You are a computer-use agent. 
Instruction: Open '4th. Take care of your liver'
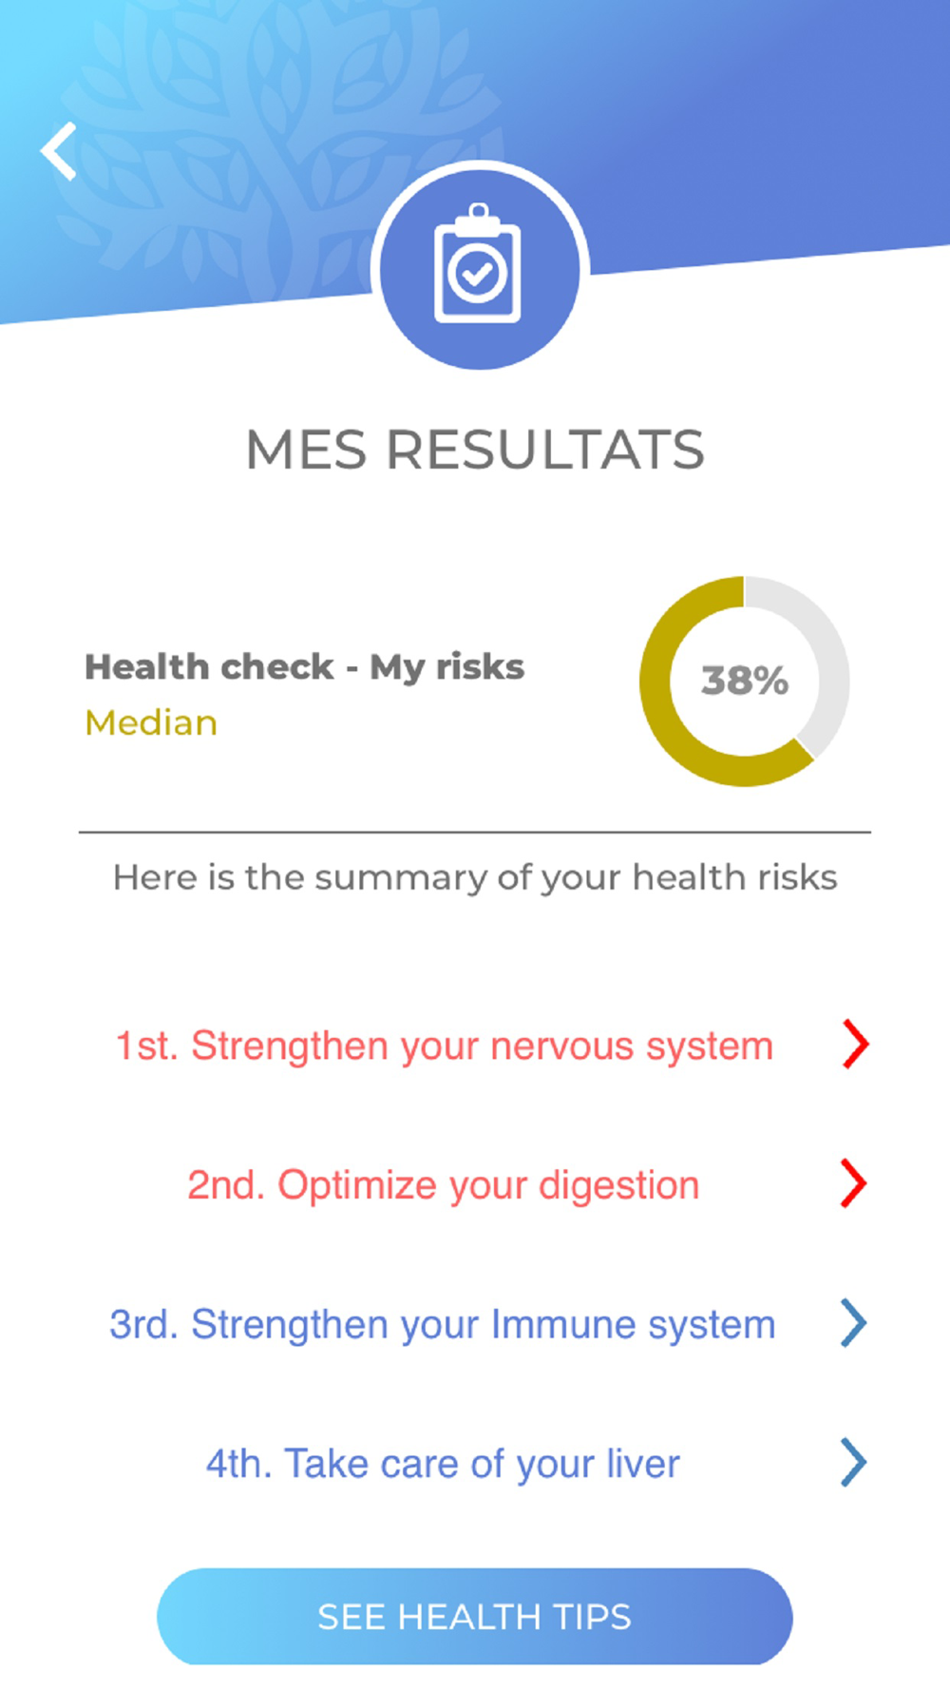pyautogui.click(x=443, y=1464)
